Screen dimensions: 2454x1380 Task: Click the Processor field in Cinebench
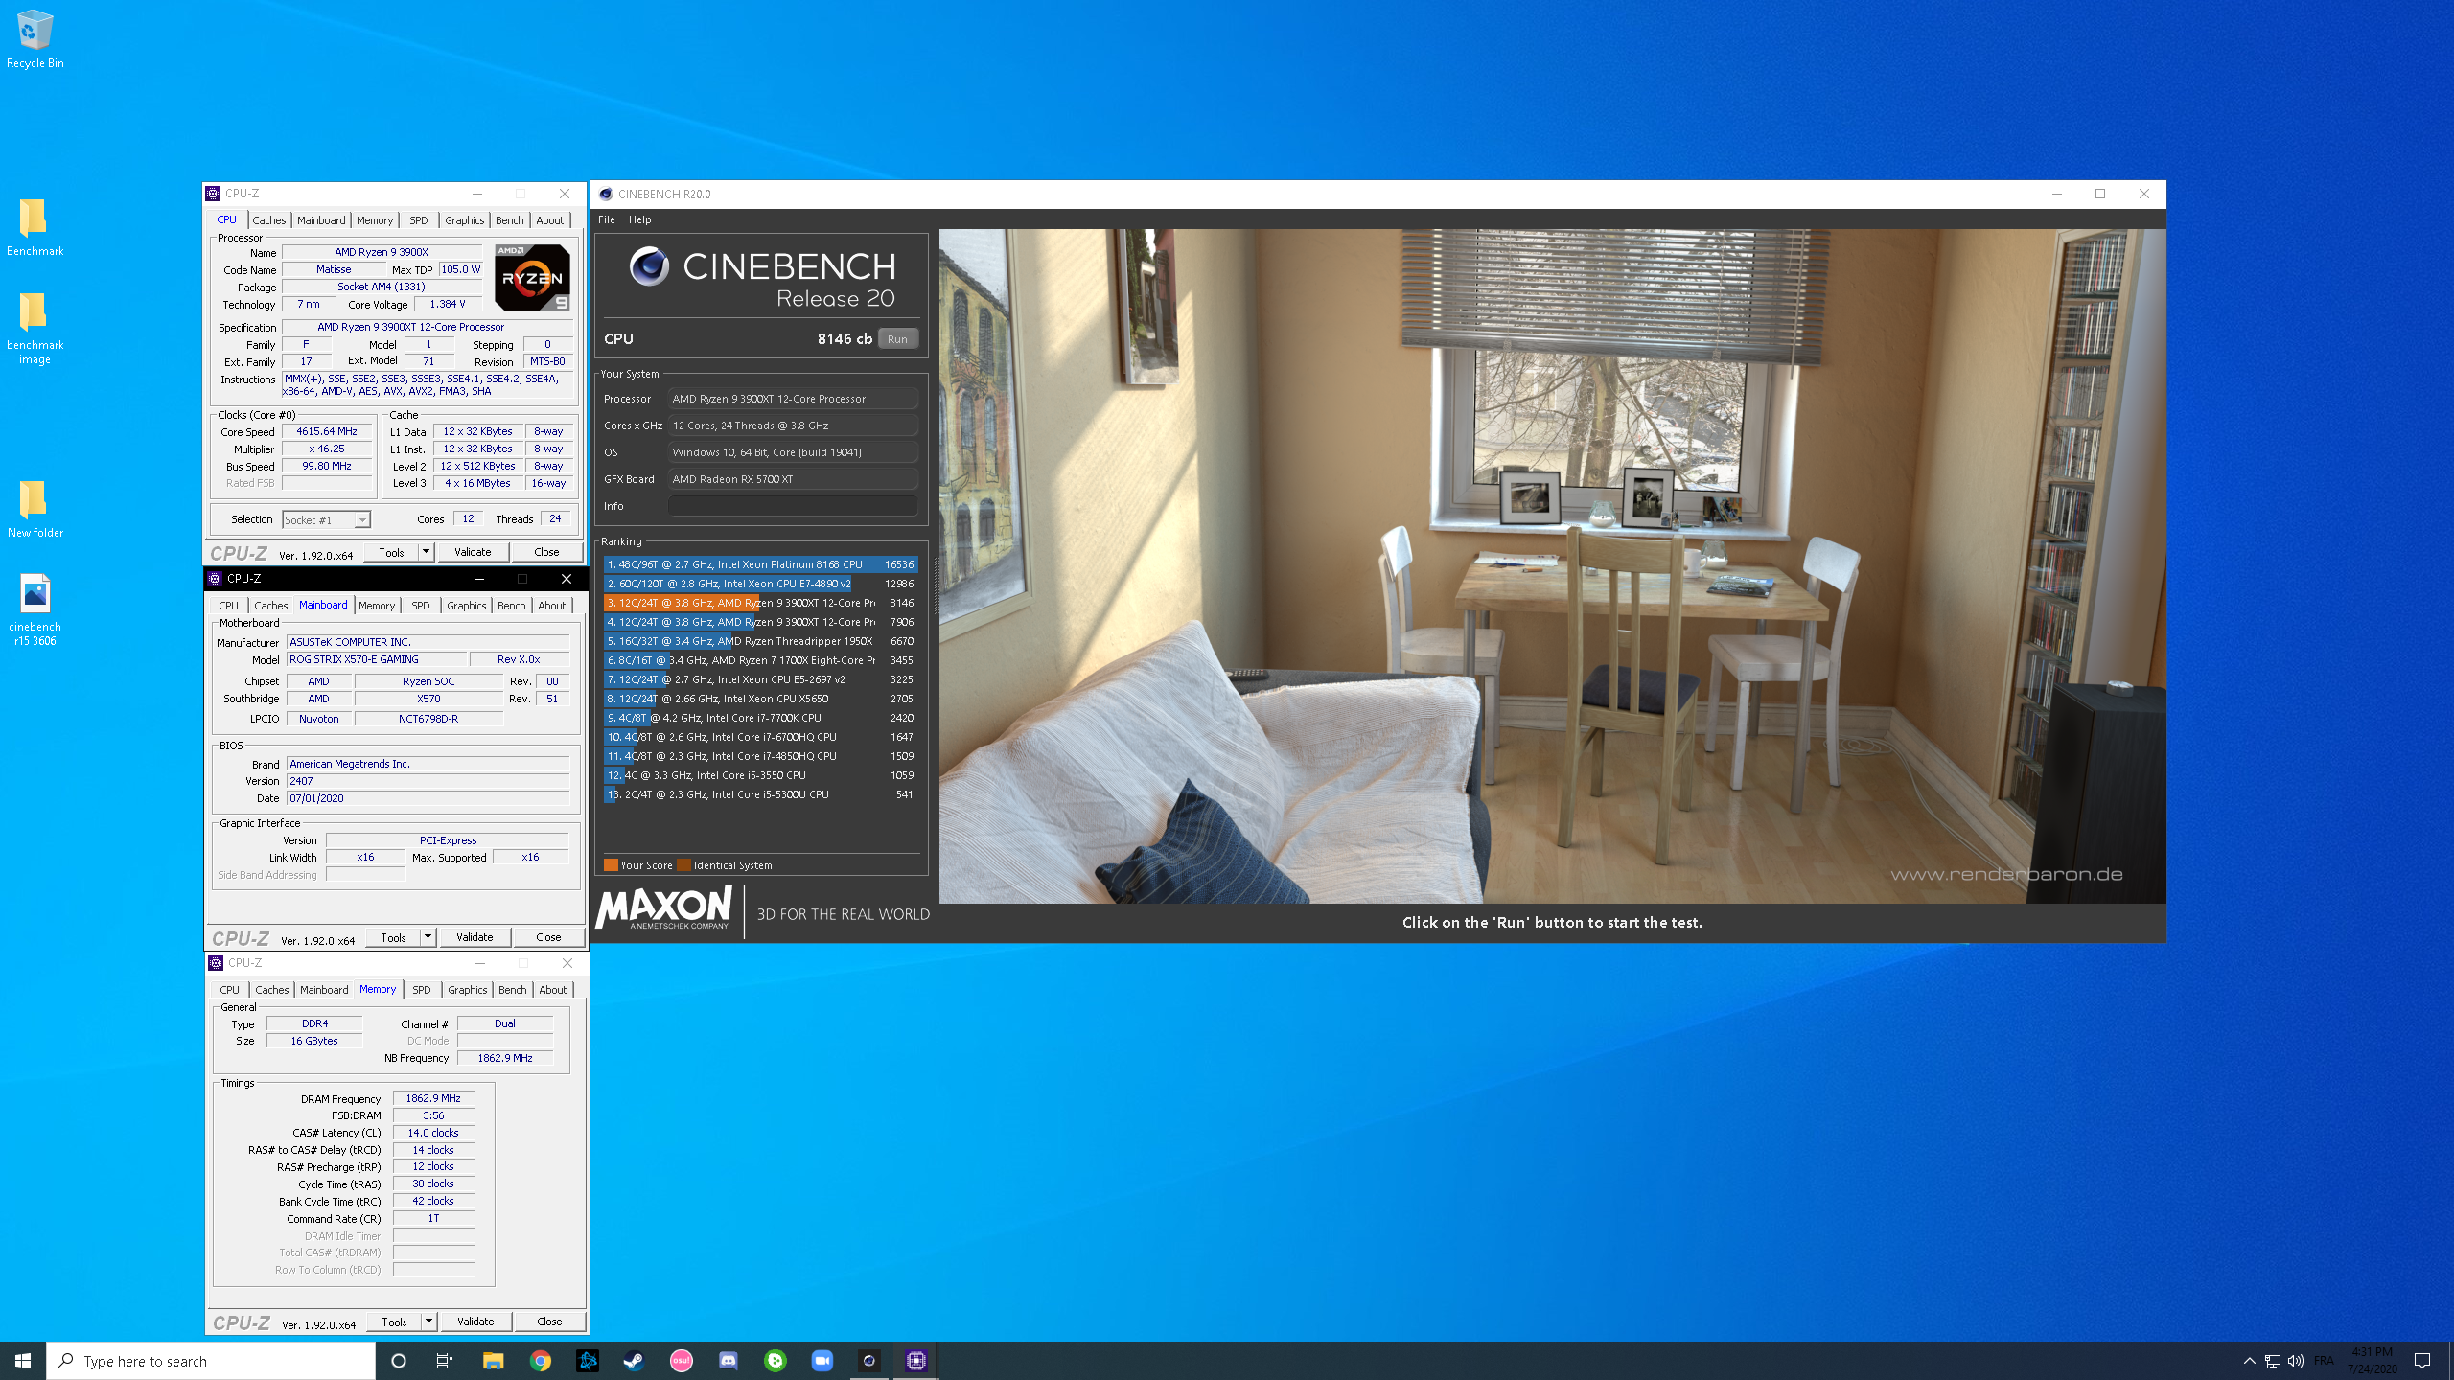pyautogui.click(x=793, y=399)
